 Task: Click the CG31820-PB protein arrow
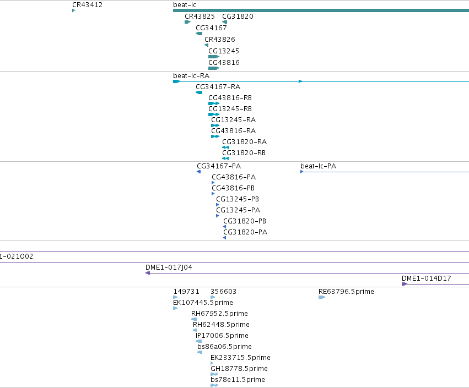(225, 227)
